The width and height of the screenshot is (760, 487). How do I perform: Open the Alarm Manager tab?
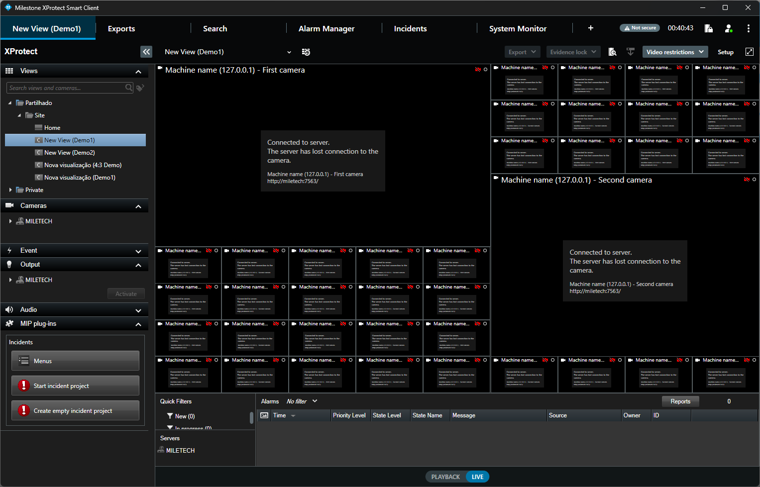click(x=326, y=28)
